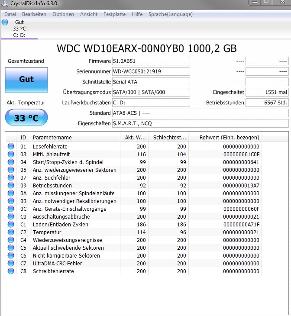
Task: Click the status icon for Ausschaltungsabbrüche
Action: [11, 216]
